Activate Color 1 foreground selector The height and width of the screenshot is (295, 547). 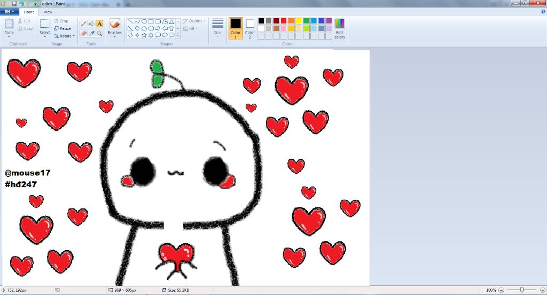236,28
